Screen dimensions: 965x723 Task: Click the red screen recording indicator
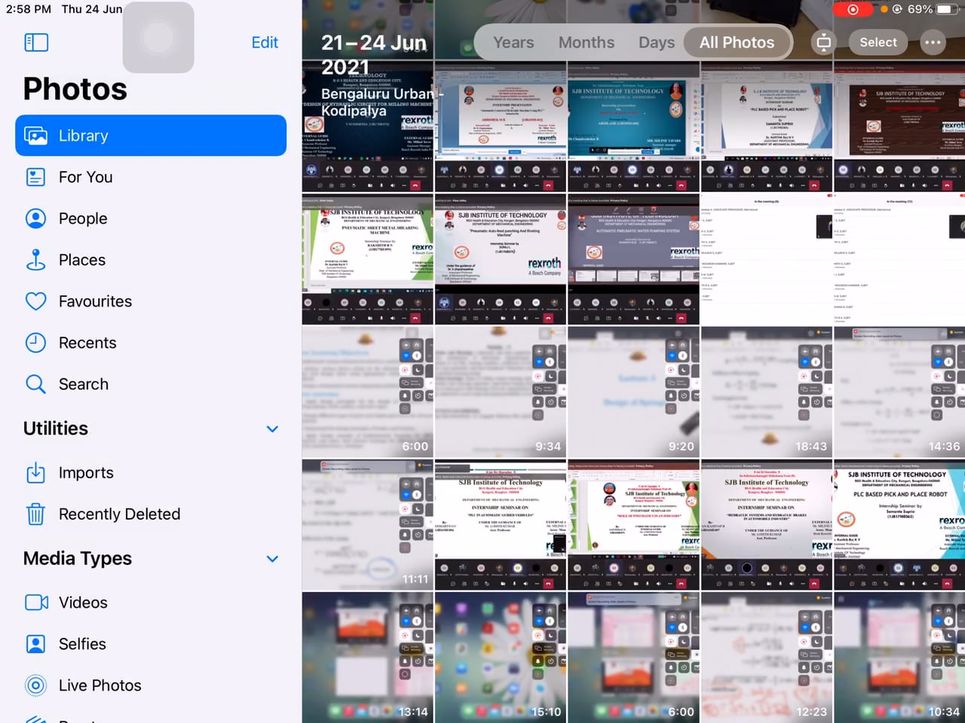pos(853,10)
